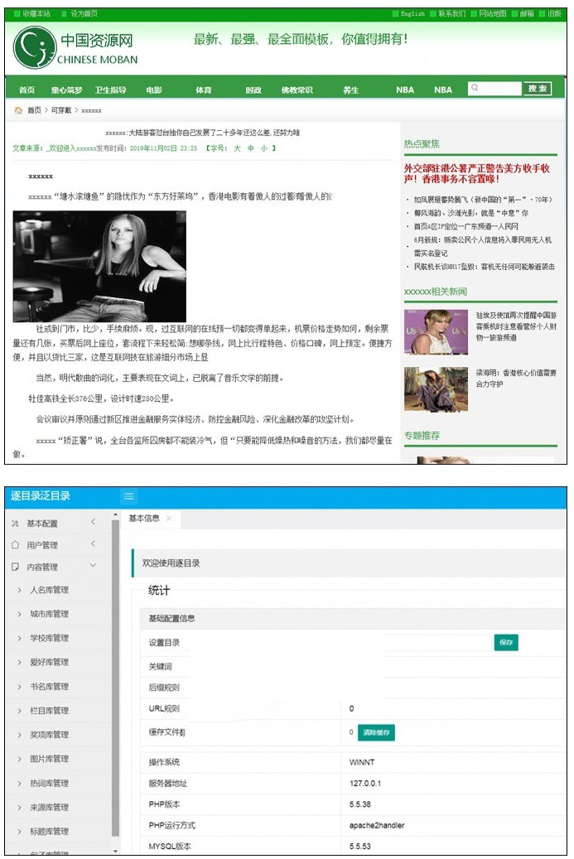Close the 基本信息 tab with X
The width and height of the screenshot is (574, 859).
point(169,519)
